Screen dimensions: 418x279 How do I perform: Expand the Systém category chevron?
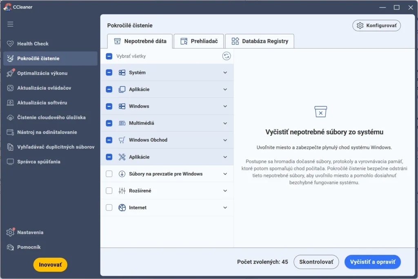(x=225, y=73)
